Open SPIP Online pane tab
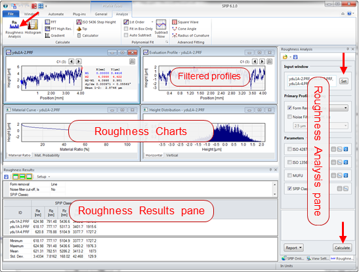This screenshot has width=359, height=272. [x=293, y=258]
